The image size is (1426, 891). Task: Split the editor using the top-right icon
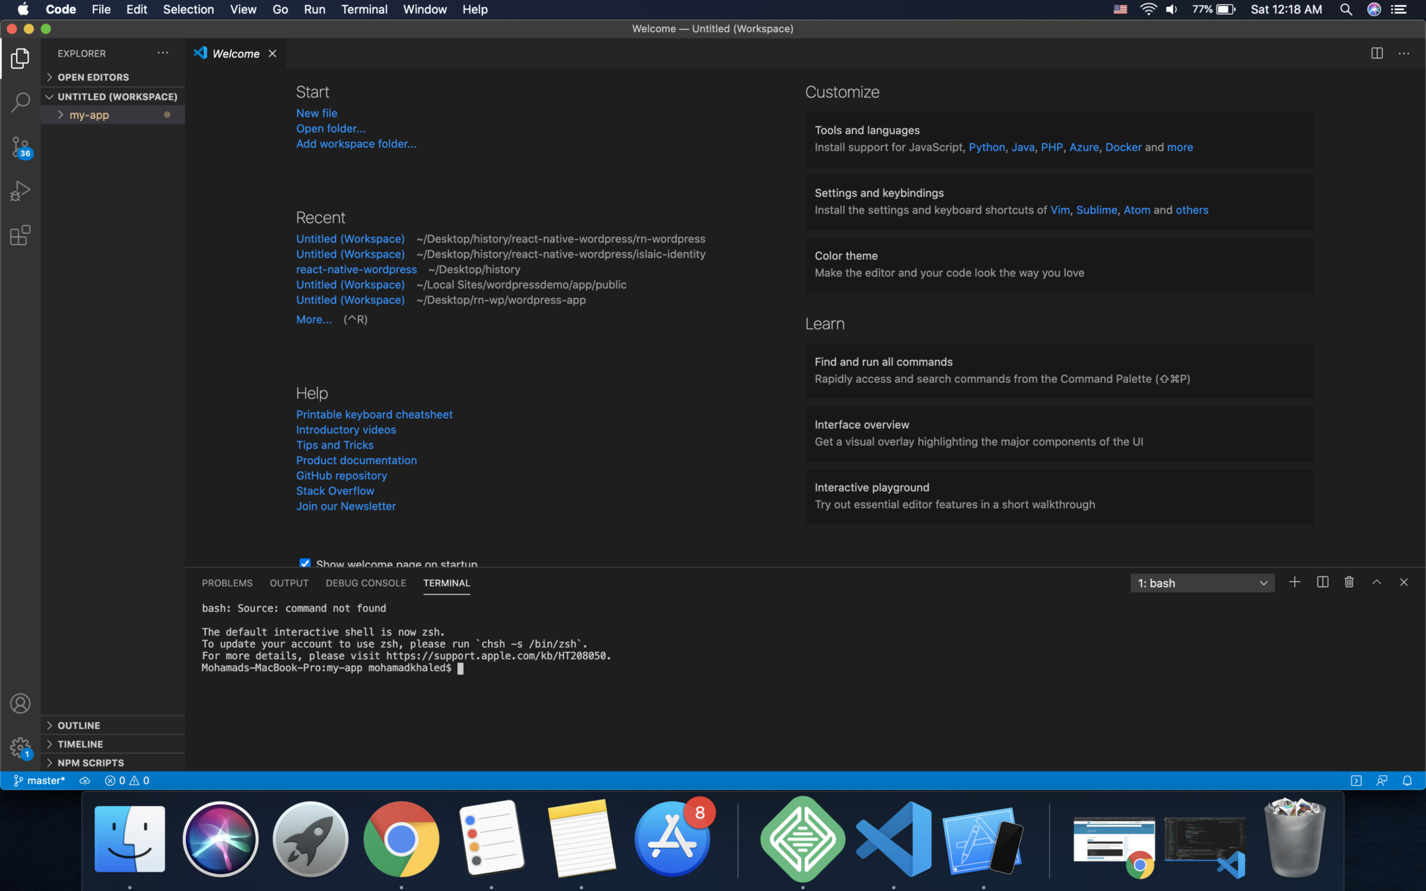1375,53
